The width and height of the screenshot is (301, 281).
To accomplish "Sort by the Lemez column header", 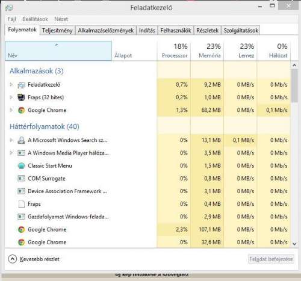I will coord(240,51).
